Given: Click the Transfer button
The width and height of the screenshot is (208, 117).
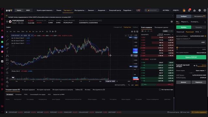Looking at the screenshot, I should click(199, 82).
